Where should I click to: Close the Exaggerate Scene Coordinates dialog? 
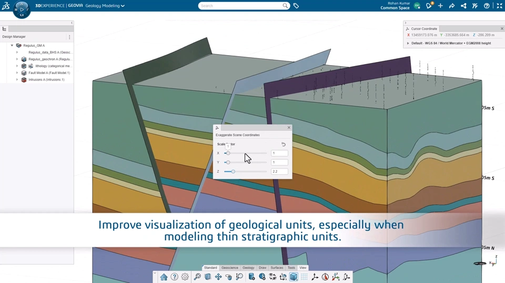(x=289, y=128)
